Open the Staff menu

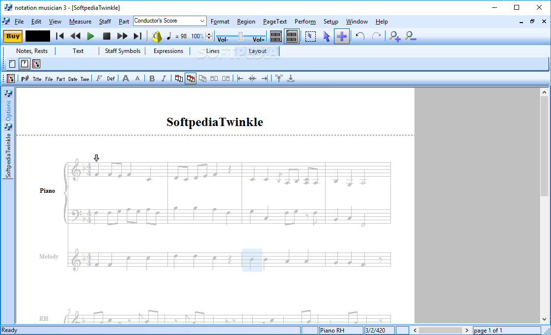(x=105, y=22)
